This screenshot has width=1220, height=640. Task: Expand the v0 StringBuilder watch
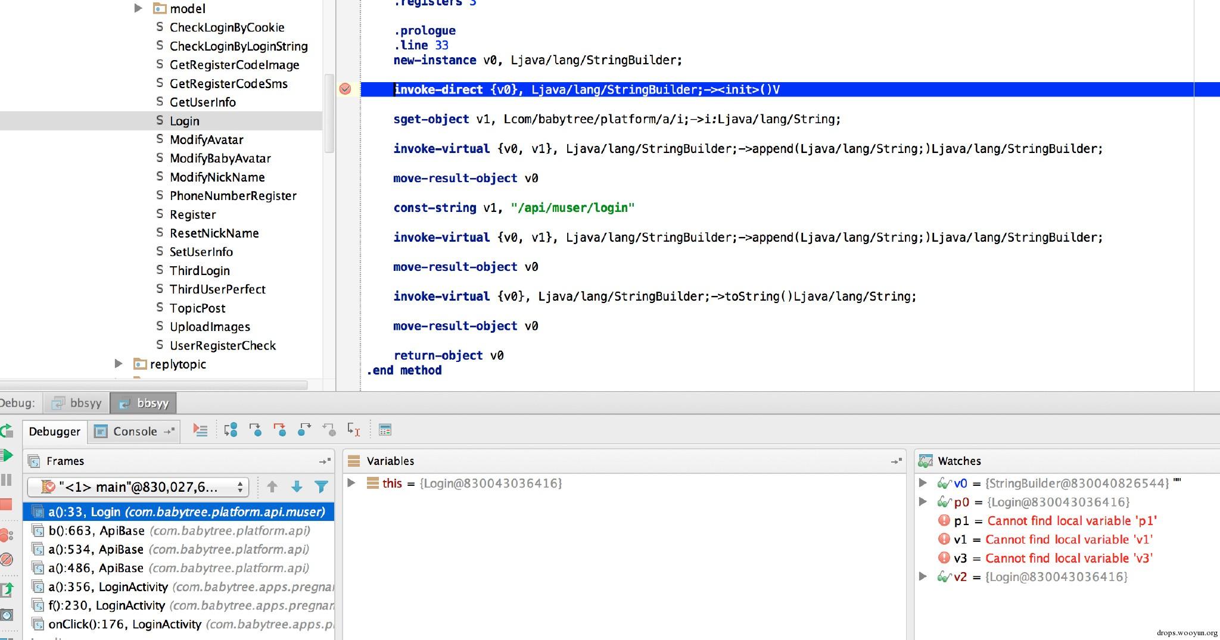923,483
